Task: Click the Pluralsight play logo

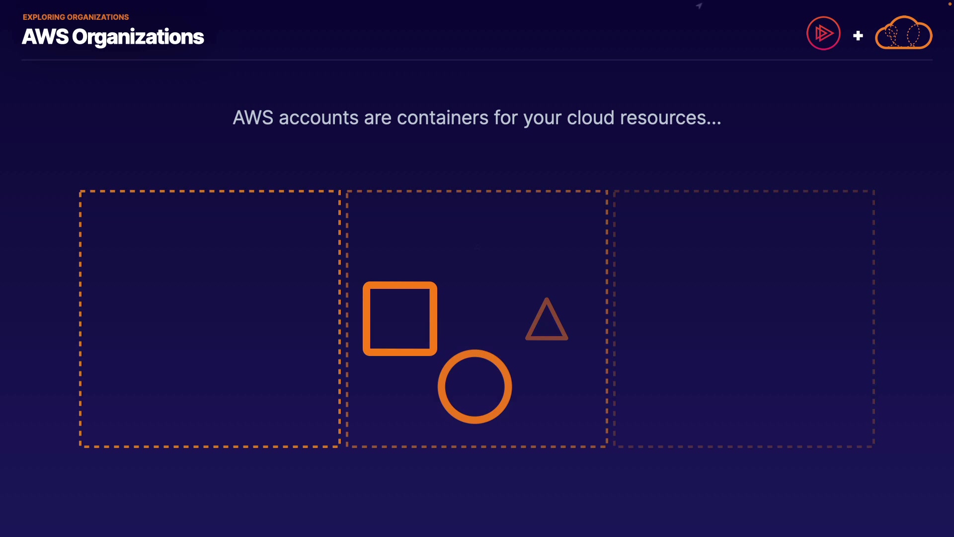Action: (x=823, y=33)
